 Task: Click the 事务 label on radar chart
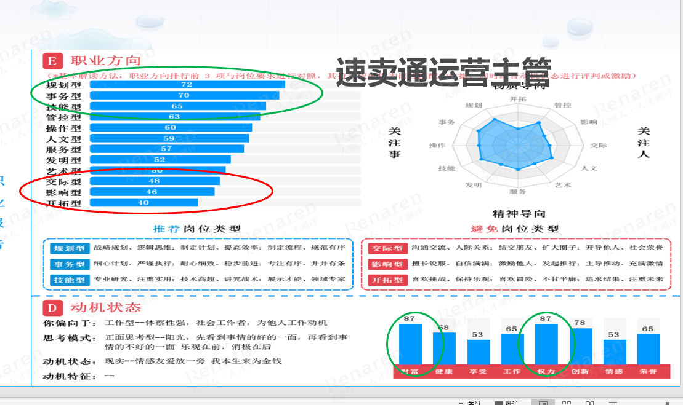coord(447,122)
